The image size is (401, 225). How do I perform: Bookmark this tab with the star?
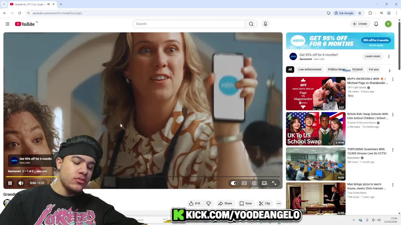coord(360,13)
